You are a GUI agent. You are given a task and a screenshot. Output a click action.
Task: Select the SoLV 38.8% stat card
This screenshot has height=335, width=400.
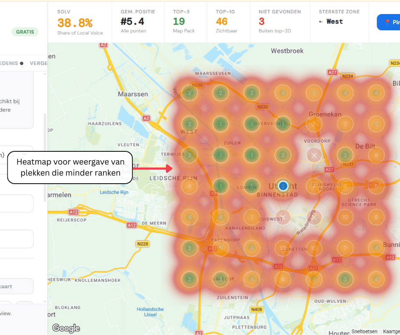point(79,22)
